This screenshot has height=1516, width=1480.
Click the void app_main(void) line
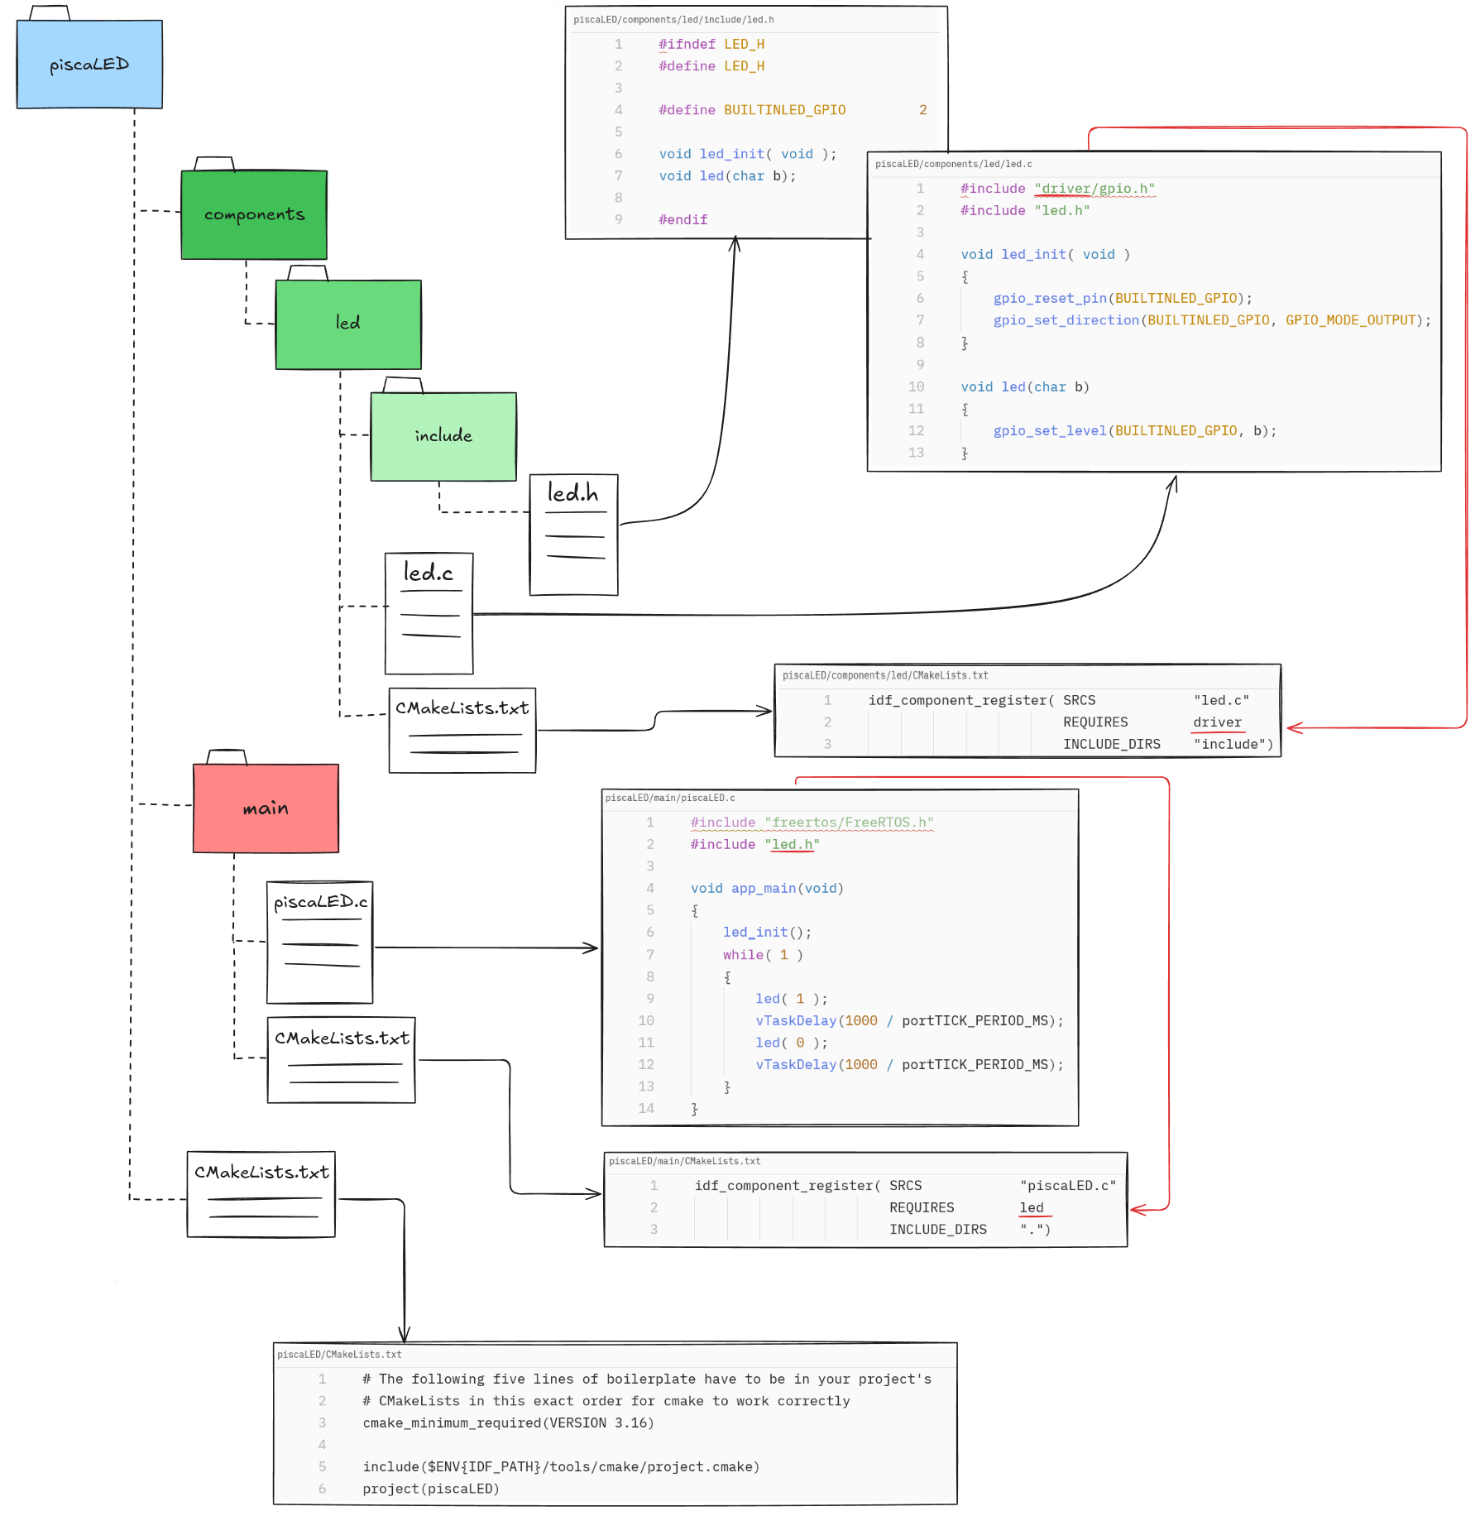pyautogui.click(x=767, y=889)
